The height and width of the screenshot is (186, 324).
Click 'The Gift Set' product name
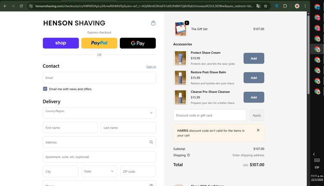click(x=199, y=29)
